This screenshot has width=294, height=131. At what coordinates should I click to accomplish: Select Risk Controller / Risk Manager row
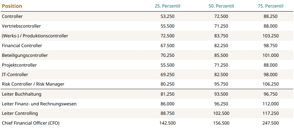coord(33,84)
